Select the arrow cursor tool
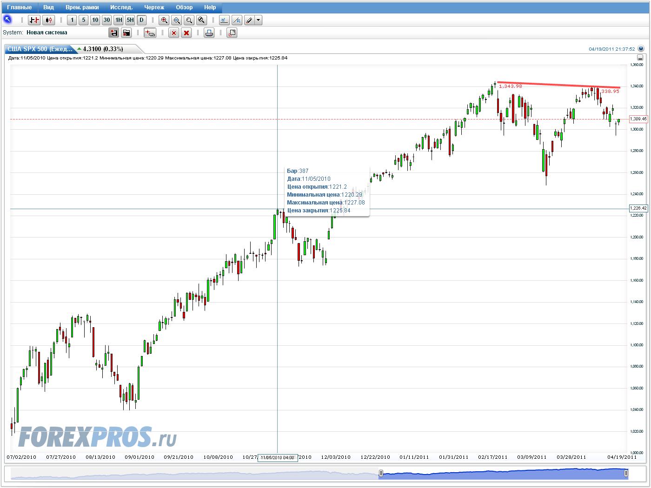This screenshot has width=651, height=488. 7,20
